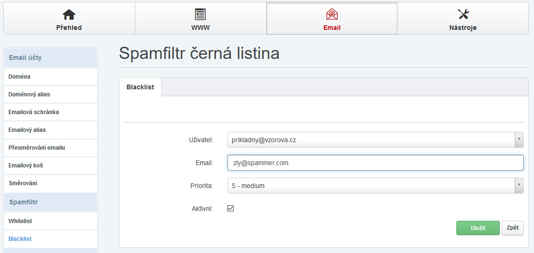Screen dimensions: 534x253
Task: Click the house icon for Přehled
Action: click(x=69, y=14)
